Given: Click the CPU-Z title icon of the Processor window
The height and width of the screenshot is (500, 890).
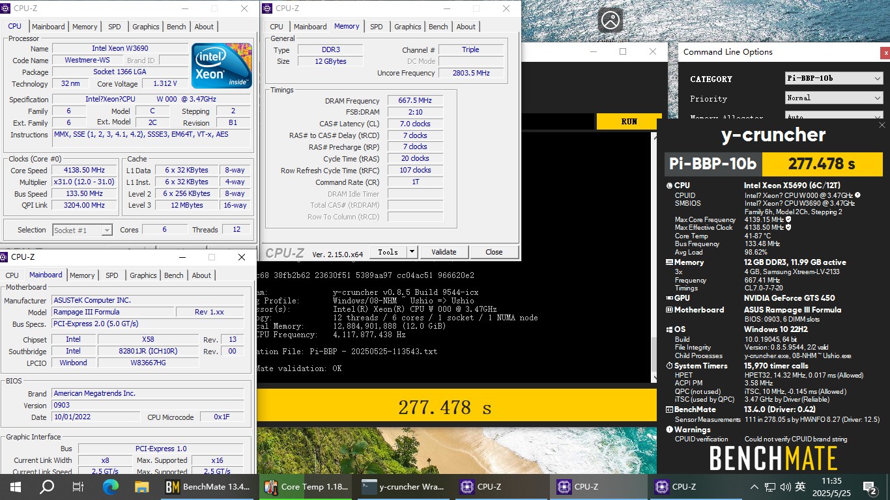Looking at the screenshot, I should [x=6, y=8].
